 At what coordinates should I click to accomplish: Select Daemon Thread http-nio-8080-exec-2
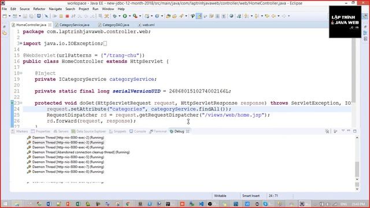(x=65, y=138)
